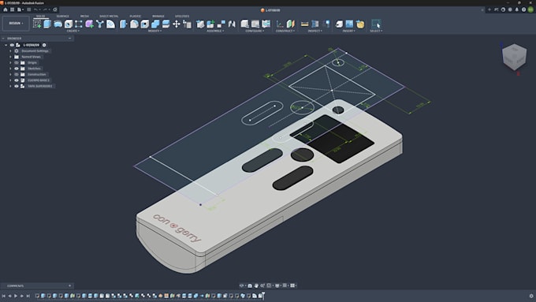Select the purple Create Form tool
Viewport: 536px width, 302px height.
point(89,24)
